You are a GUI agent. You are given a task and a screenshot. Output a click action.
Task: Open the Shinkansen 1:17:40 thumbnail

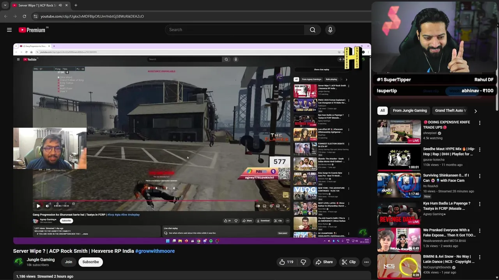[399, 185]
